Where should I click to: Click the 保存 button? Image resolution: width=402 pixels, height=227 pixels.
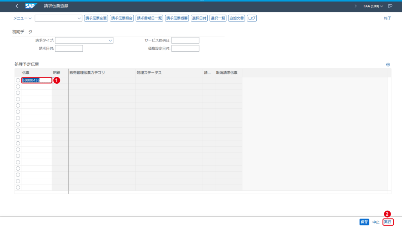pos(364,222)
